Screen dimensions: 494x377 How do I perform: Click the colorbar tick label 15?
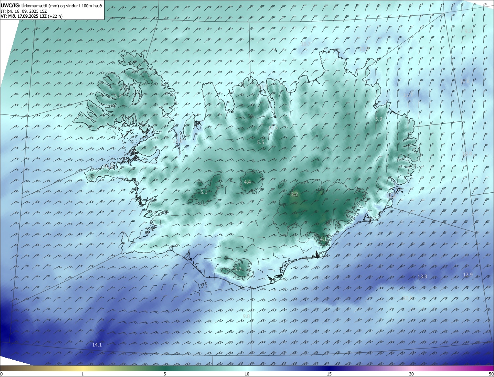329,374
